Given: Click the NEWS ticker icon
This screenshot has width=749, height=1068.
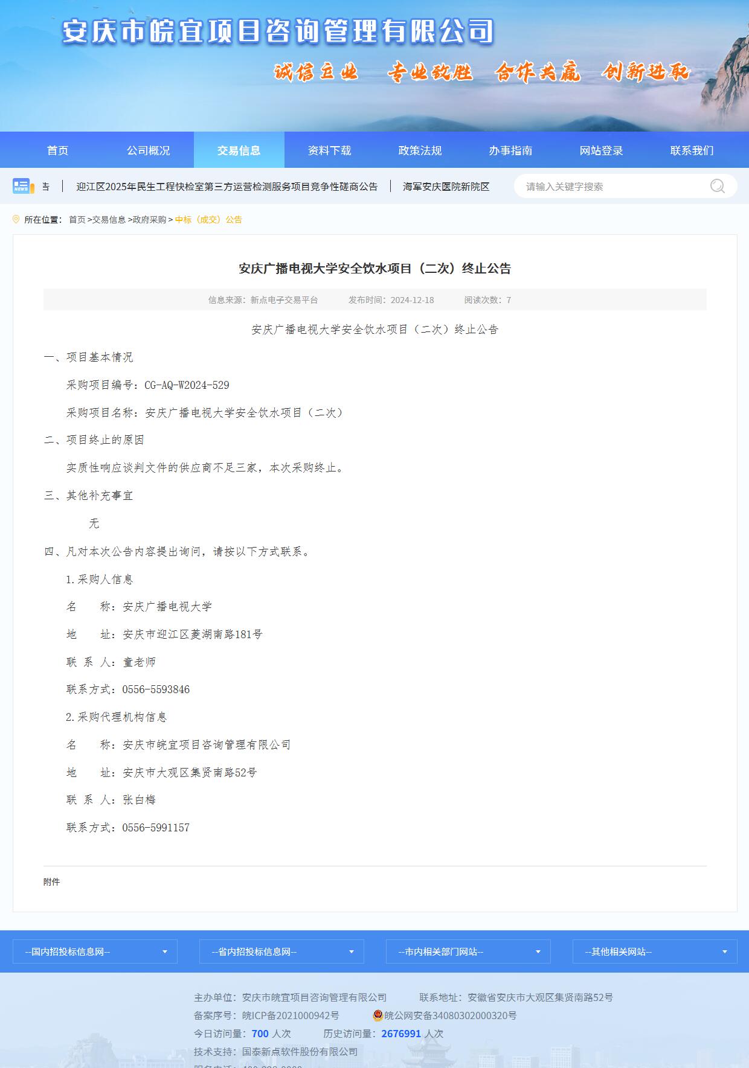Looking at the screenshot, I should pos(21,186).
